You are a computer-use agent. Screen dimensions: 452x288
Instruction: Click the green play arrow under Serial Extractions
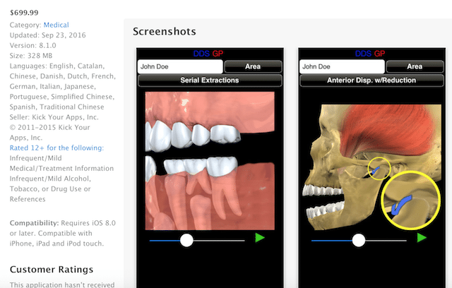pos(259,238)
